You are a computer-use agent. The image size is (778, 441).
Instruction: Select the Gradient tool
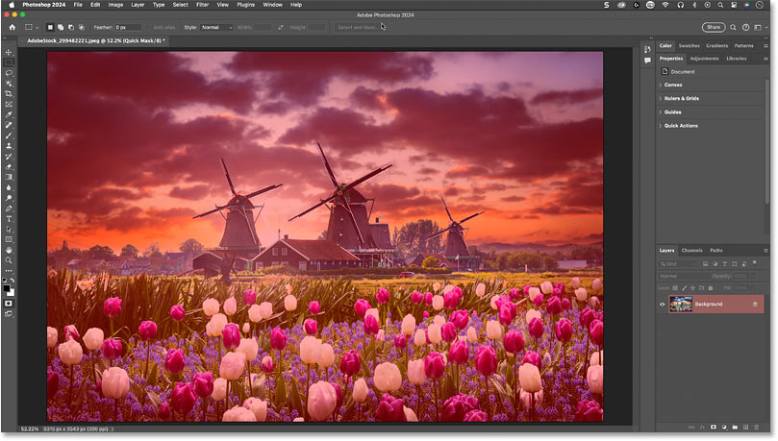click(x=9, y=177)
